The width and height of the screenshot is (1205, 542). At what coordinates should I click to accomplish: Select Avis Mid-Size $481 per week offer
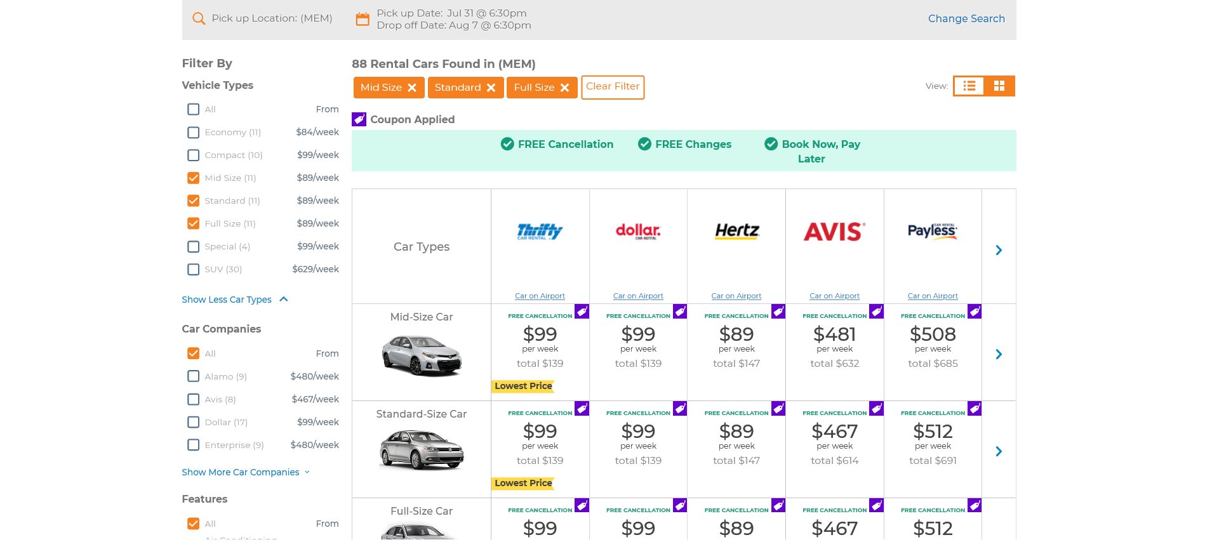[835, 352]
